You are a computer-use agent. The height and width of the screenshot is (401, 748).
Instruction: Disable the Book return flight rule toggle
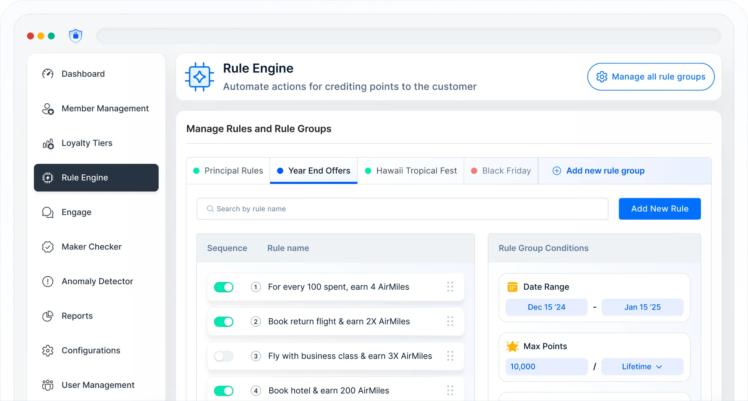point(224,321)
